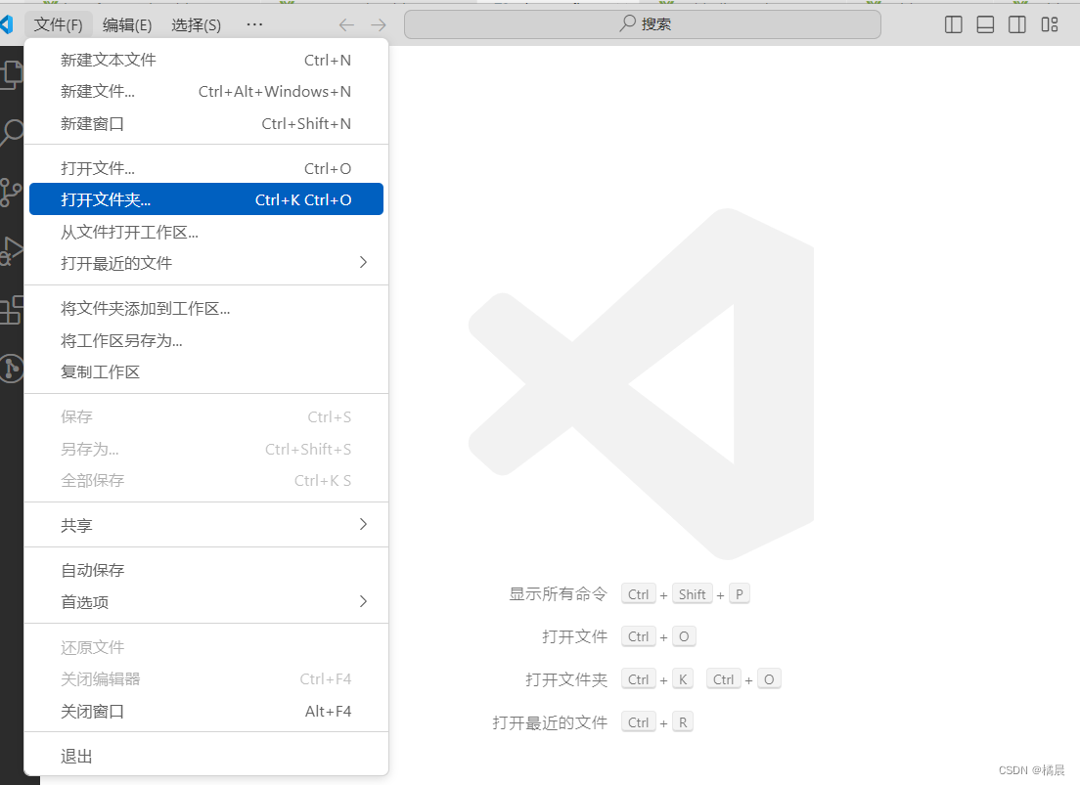Toggle 自动保存 in the file menu
Image resolution: width=1080 pixels, height=785 pixels.
click(x=206, y=570)
